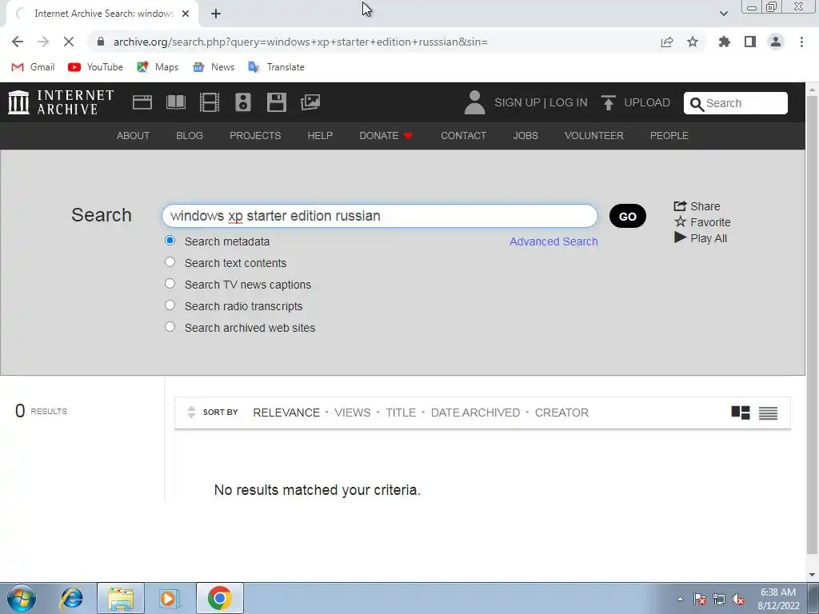The width and height of the screenshot is (819, 614).
Task: Open the Images icon
Action: 310,102
